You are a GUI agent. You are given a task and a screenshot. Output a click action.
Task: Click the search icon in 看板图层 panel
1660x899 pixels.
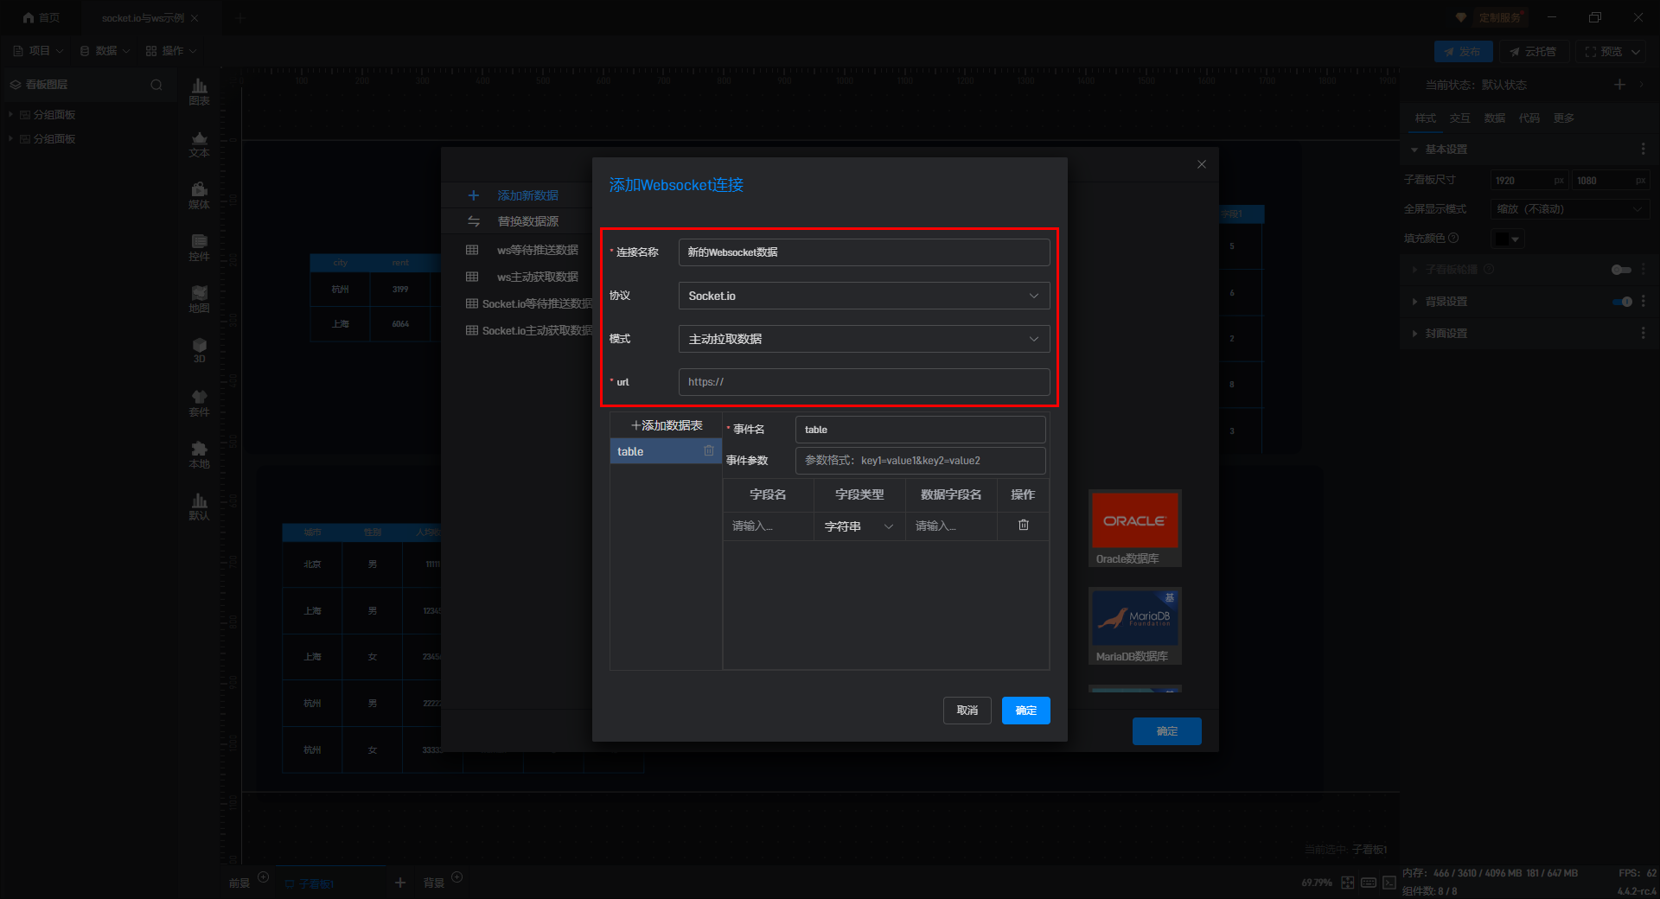click(156, 85)
